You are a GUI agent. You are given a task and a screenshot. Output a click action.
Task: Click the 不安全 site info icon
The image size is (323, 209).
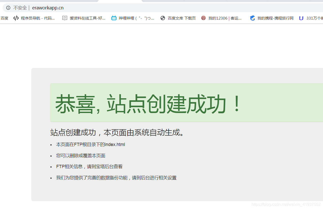click(8, 8)
